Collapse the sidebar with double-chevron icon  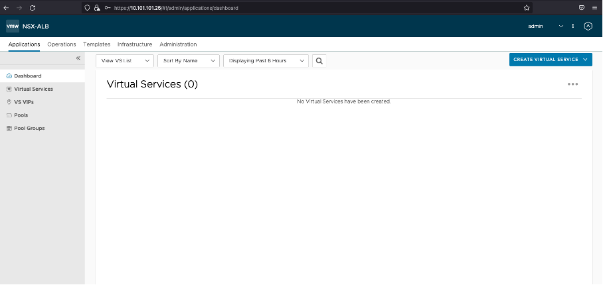(78, 58)
